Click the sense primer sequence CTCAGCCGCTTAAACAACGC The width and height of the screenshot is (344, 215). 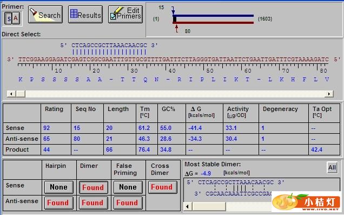(x=109, y=45)
